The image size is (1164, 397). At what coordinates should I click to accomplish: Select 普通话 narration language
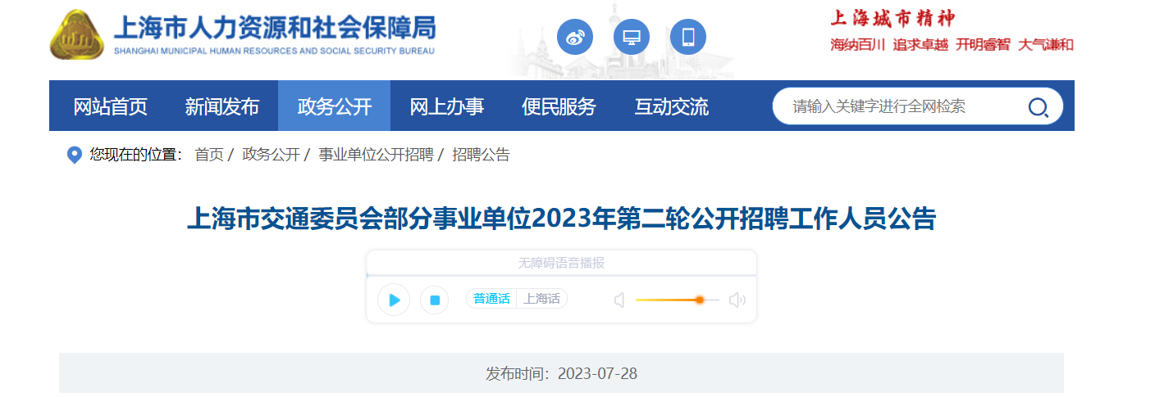click(491, 299)
